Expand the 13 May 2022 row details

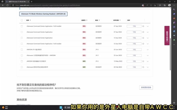coord(148,61)
